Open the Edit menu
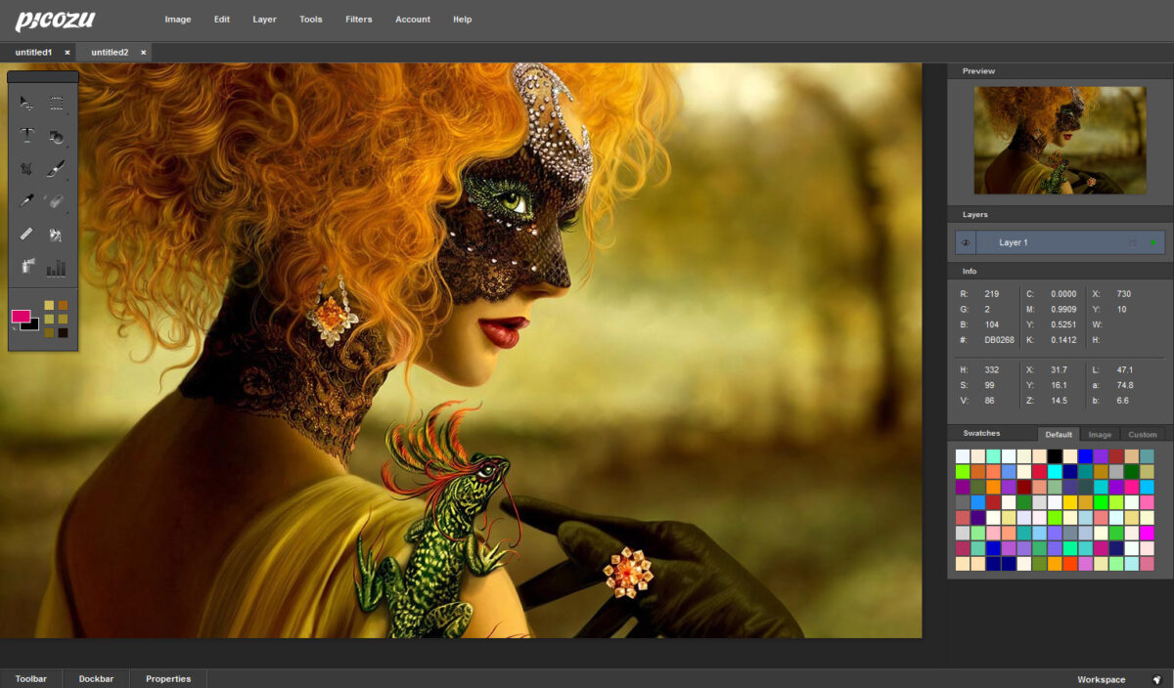 coord(222,20)
